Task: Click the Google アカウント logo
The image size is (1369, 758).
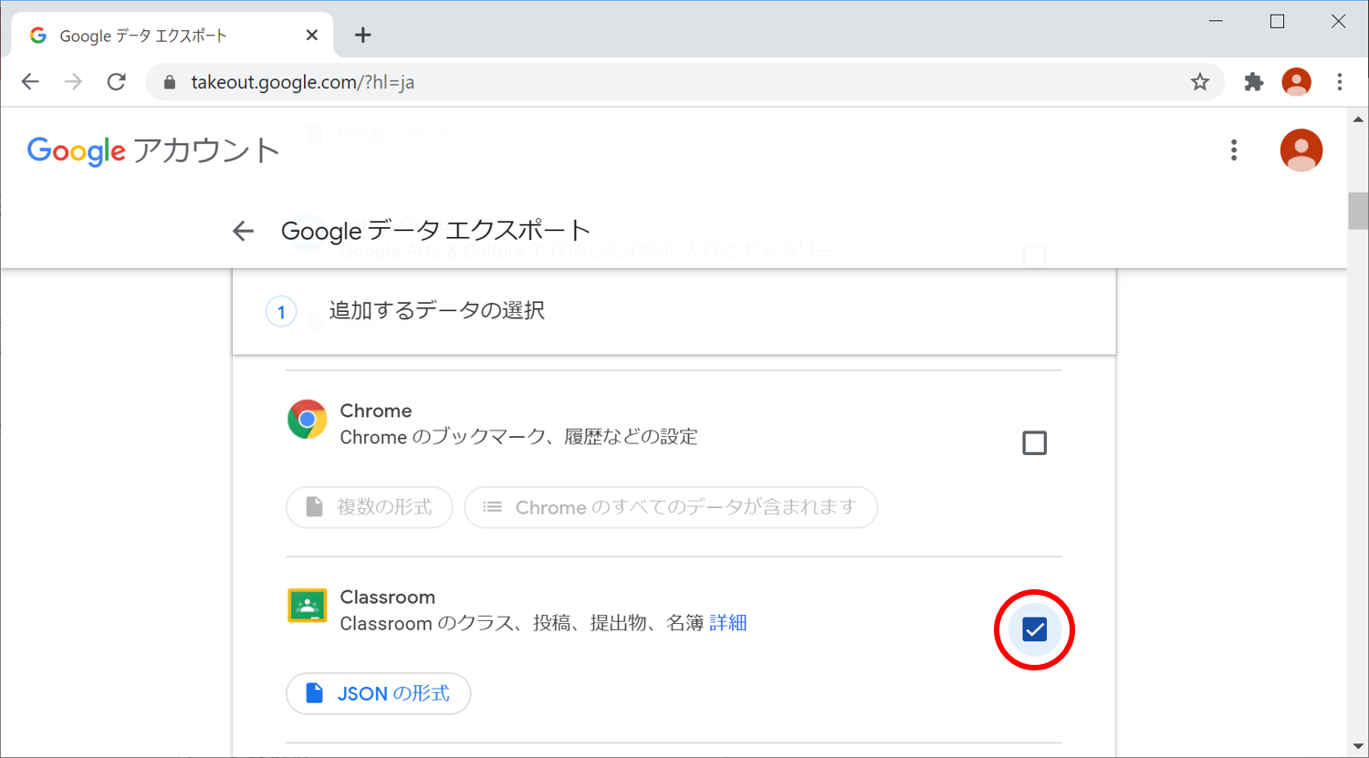Action: (x=152, y=151)
